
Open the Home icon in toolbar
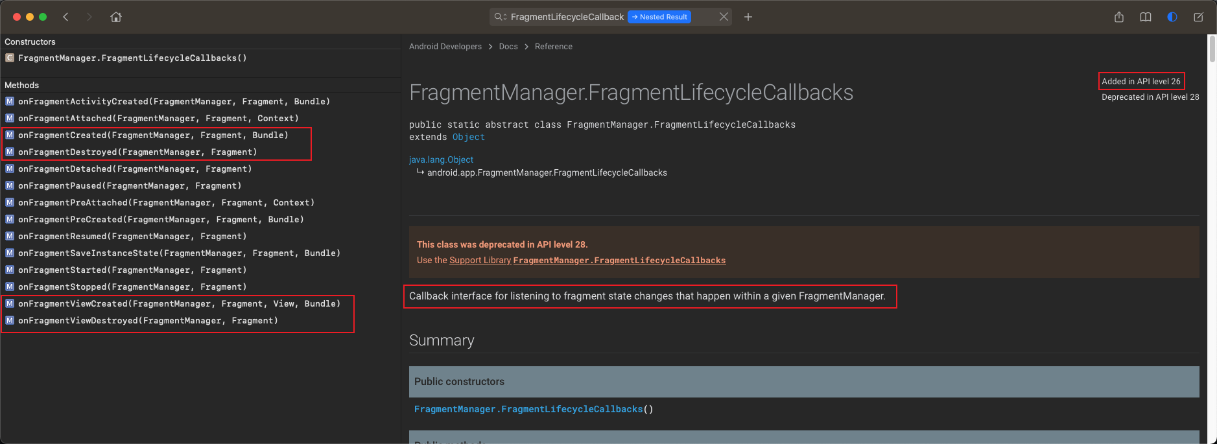[x=116, y=17]
